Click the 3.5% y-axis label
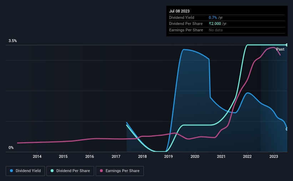 [x=12, y=41]
